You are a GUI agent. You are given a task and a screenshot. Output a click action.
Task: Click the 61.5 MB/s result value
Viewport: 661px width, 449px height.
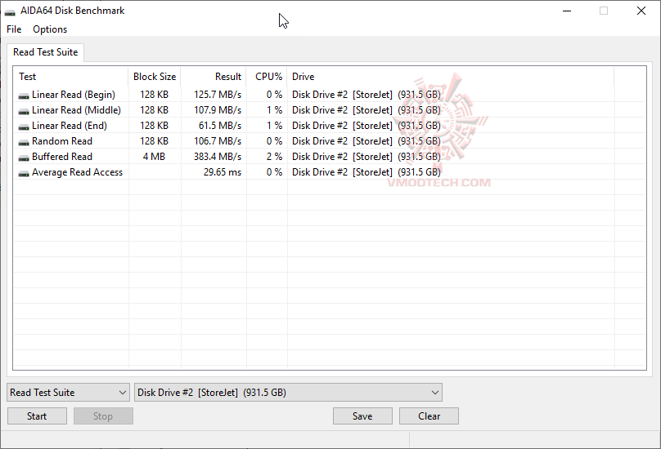(220, 126)
